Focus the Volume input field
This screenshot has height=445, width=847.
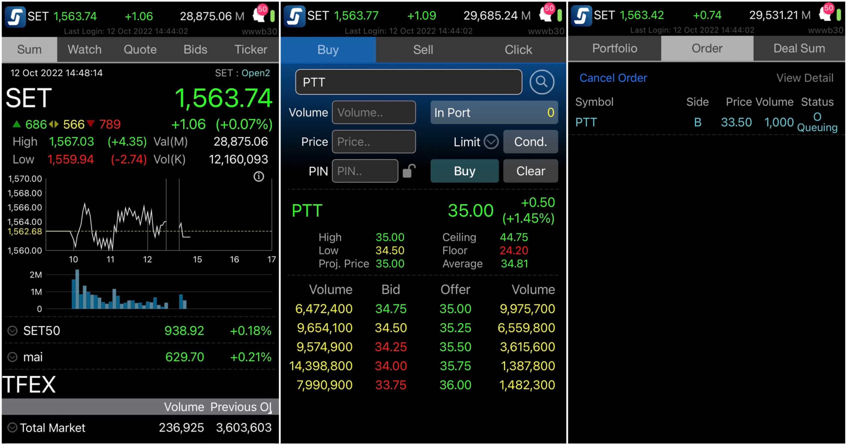tap(374, 112)
